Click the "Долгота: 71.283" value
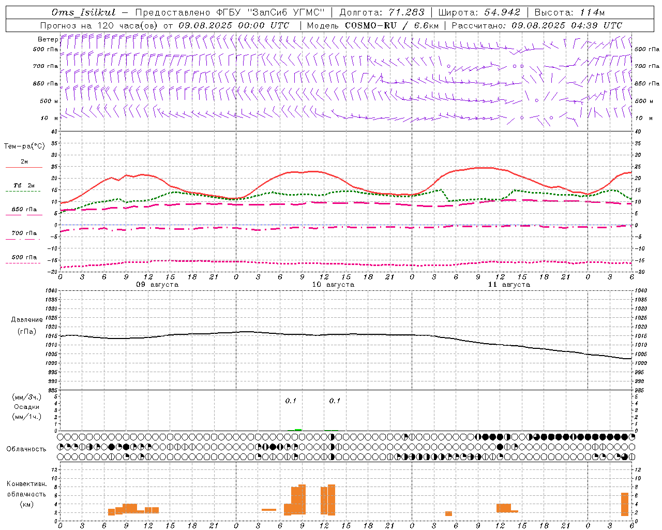 382,12
